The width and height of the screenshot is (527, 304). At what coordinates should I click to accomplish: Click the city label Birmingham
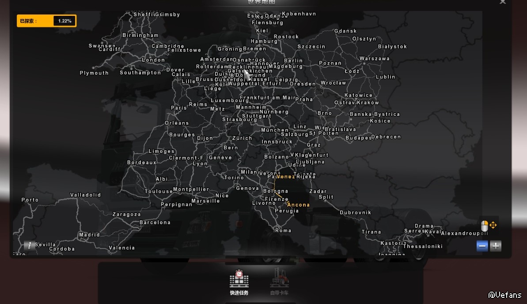tap(140, 35)
